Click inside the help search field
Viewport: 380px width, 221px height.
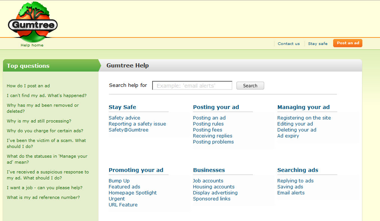click(192, 85)
